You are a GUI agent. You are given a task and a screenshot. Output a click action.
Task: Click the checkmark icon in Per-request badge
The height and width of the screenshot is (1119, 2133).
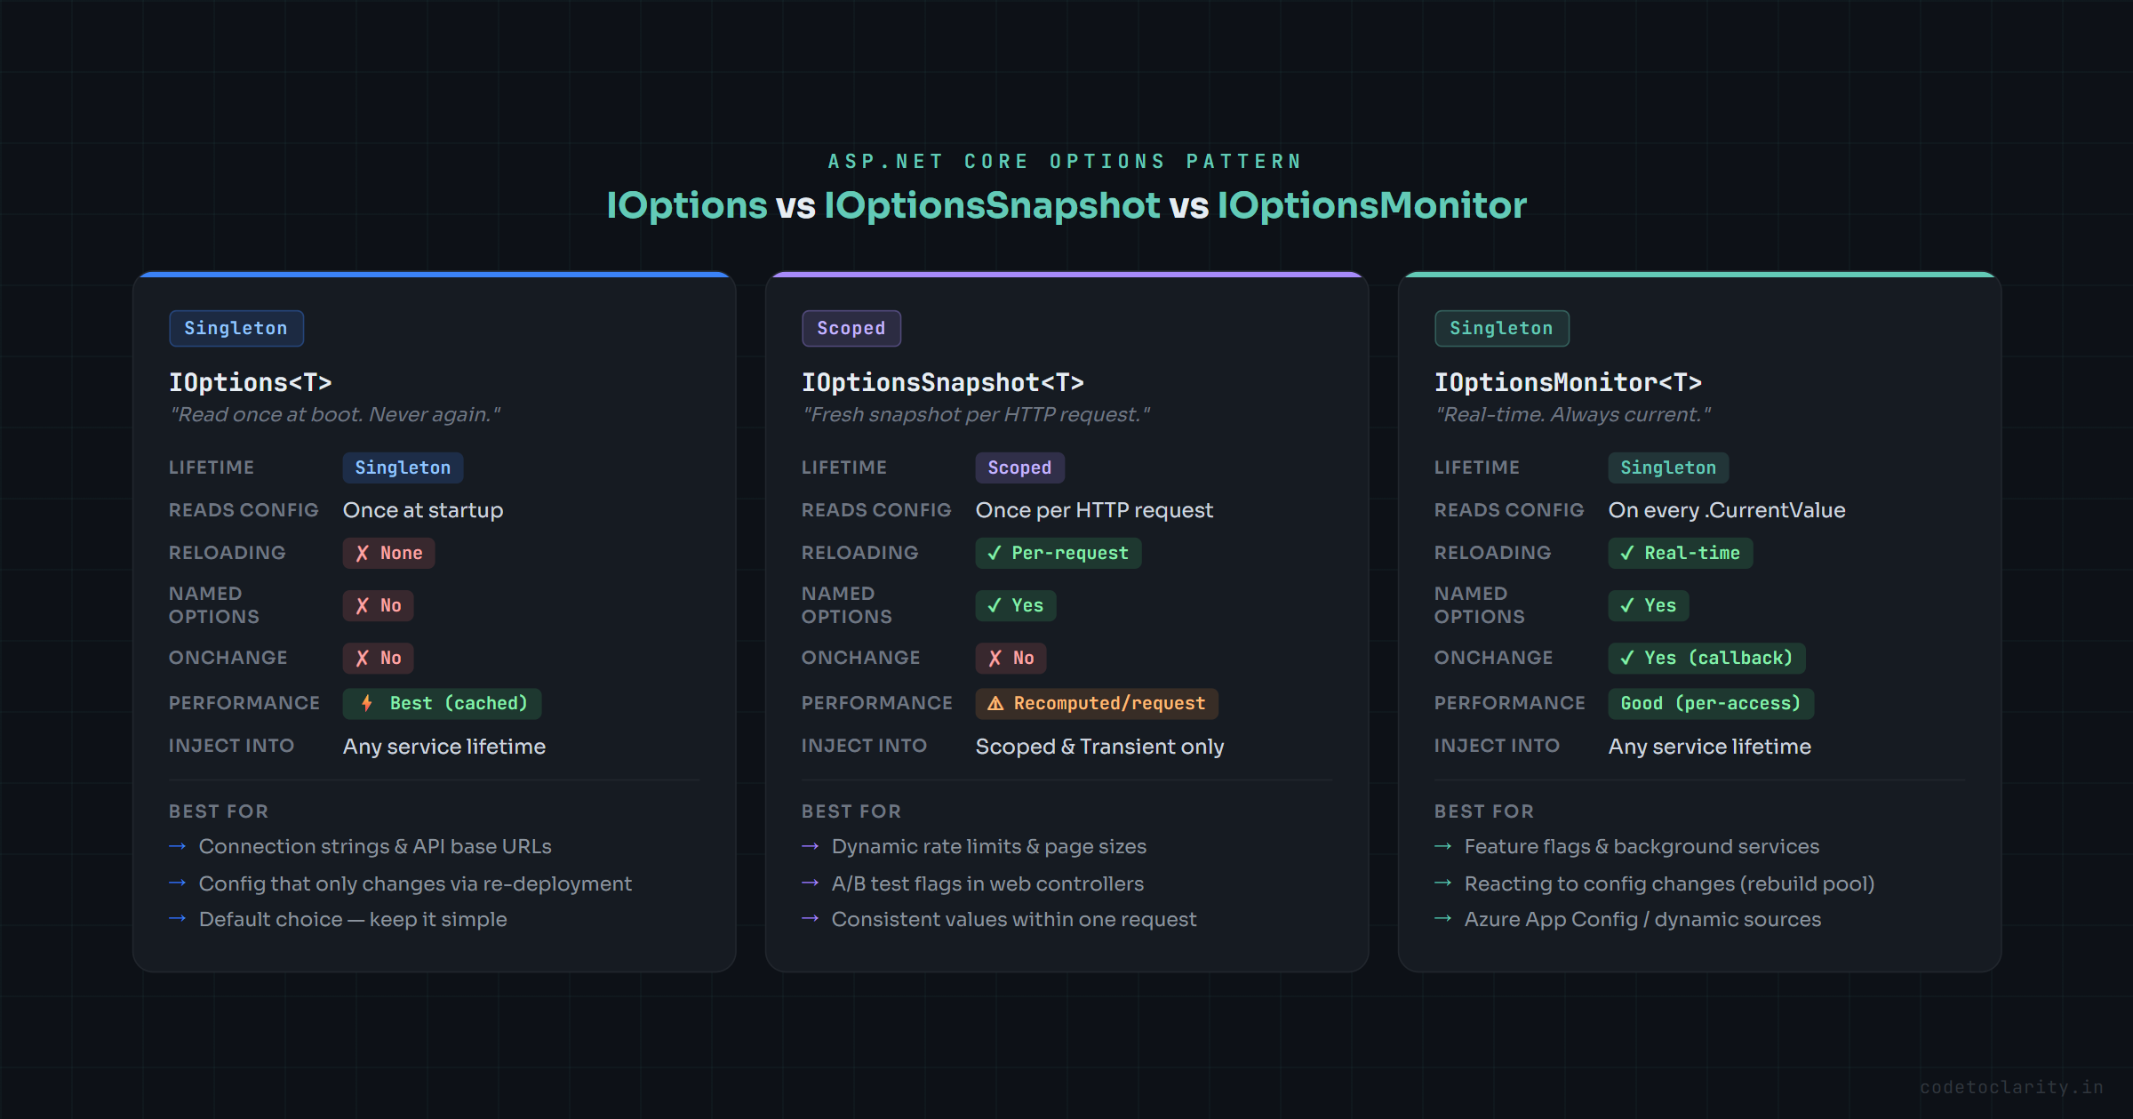(x=995, y=553)
